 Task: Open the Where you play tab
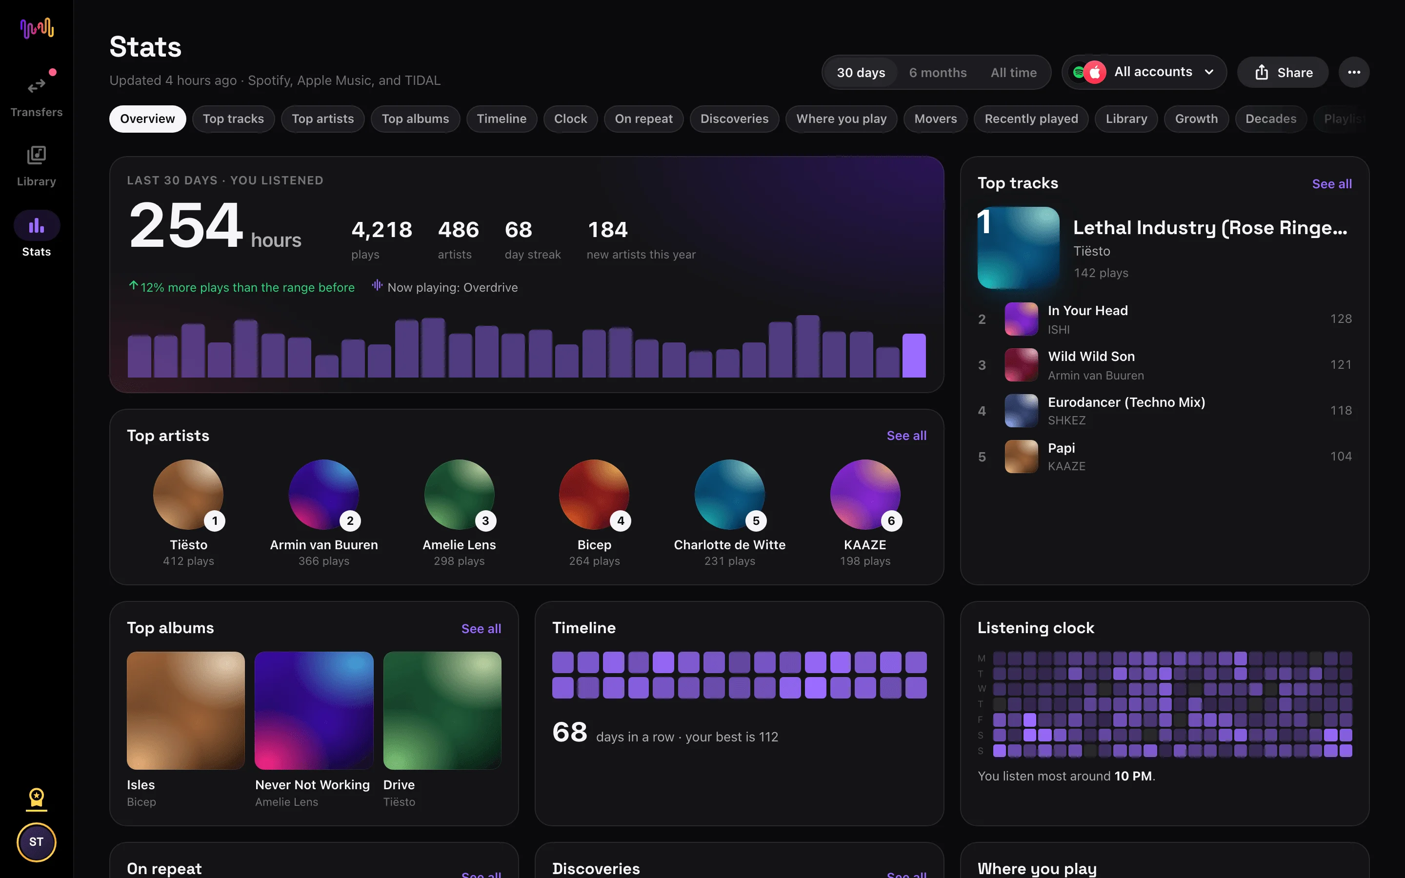(x=841, y=119)
